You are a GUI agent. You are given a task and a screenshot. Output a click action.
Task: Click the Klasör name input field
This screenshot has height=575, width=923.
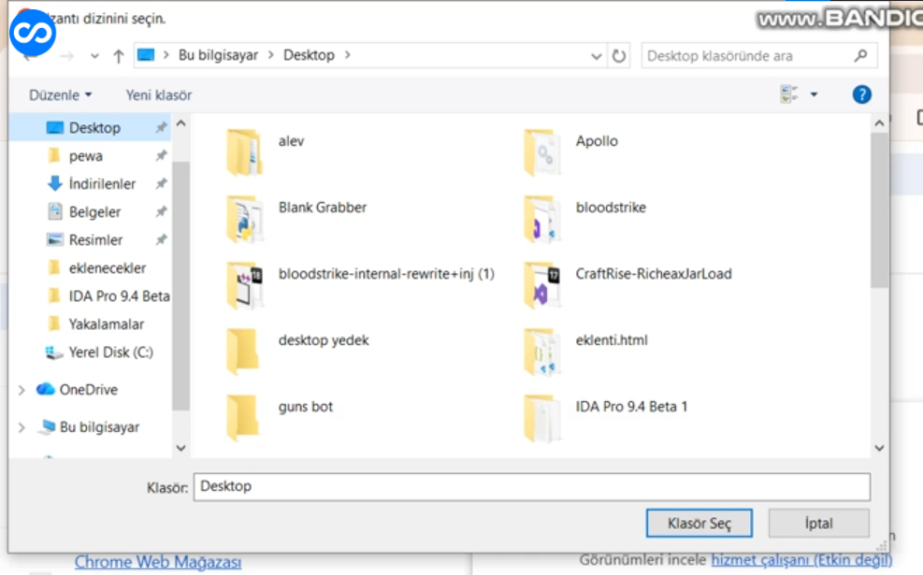pos(531,487)
